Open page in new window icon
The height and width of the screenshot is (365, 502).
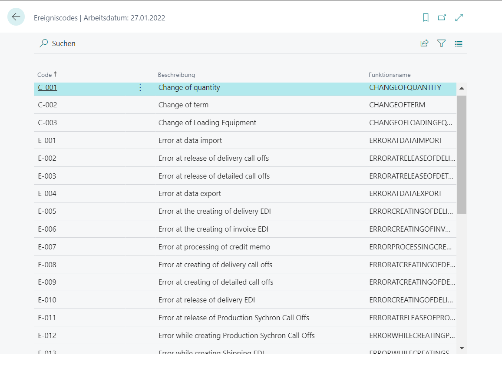pos(442,17)
